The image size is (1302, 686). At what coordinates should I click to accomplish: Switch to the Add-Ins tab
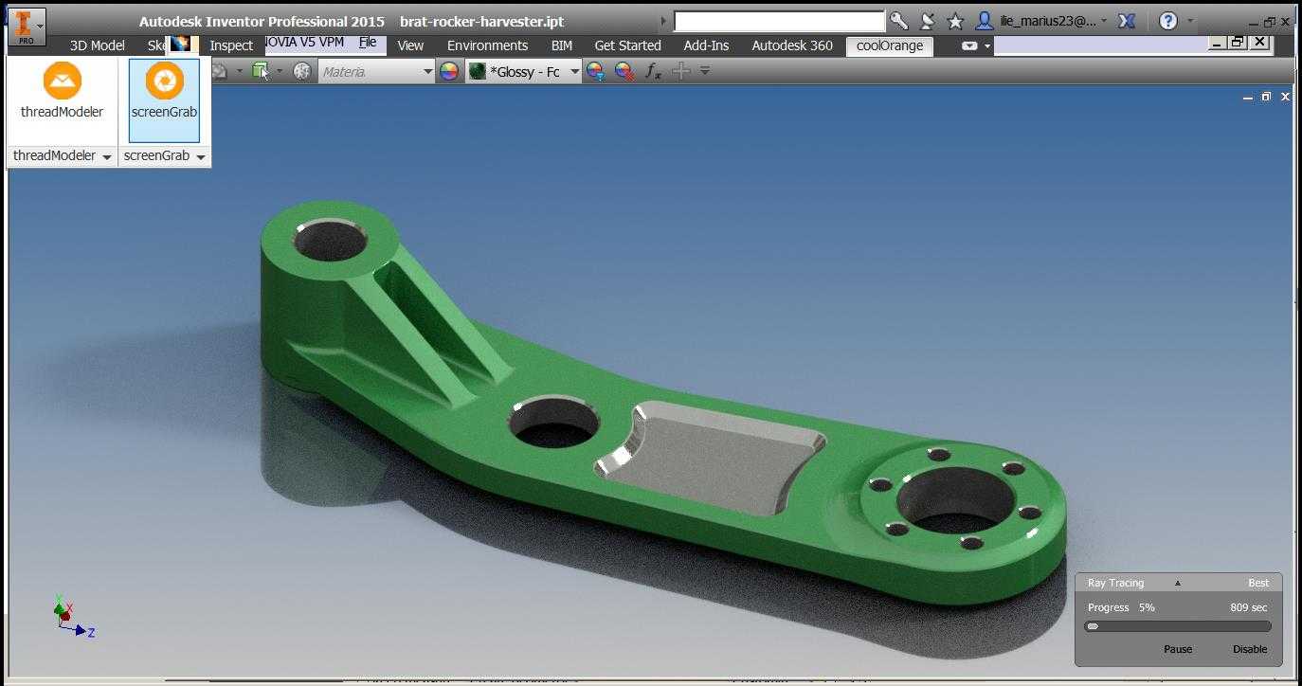[x=706, y=45]
